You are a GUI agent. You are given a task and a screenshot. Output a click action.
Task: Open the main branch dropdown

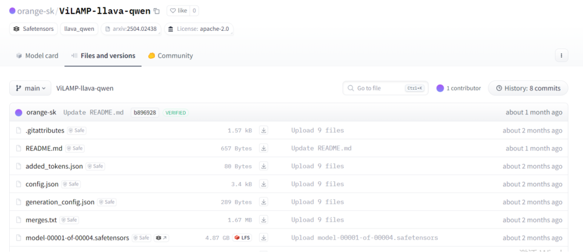coord(30,88)
